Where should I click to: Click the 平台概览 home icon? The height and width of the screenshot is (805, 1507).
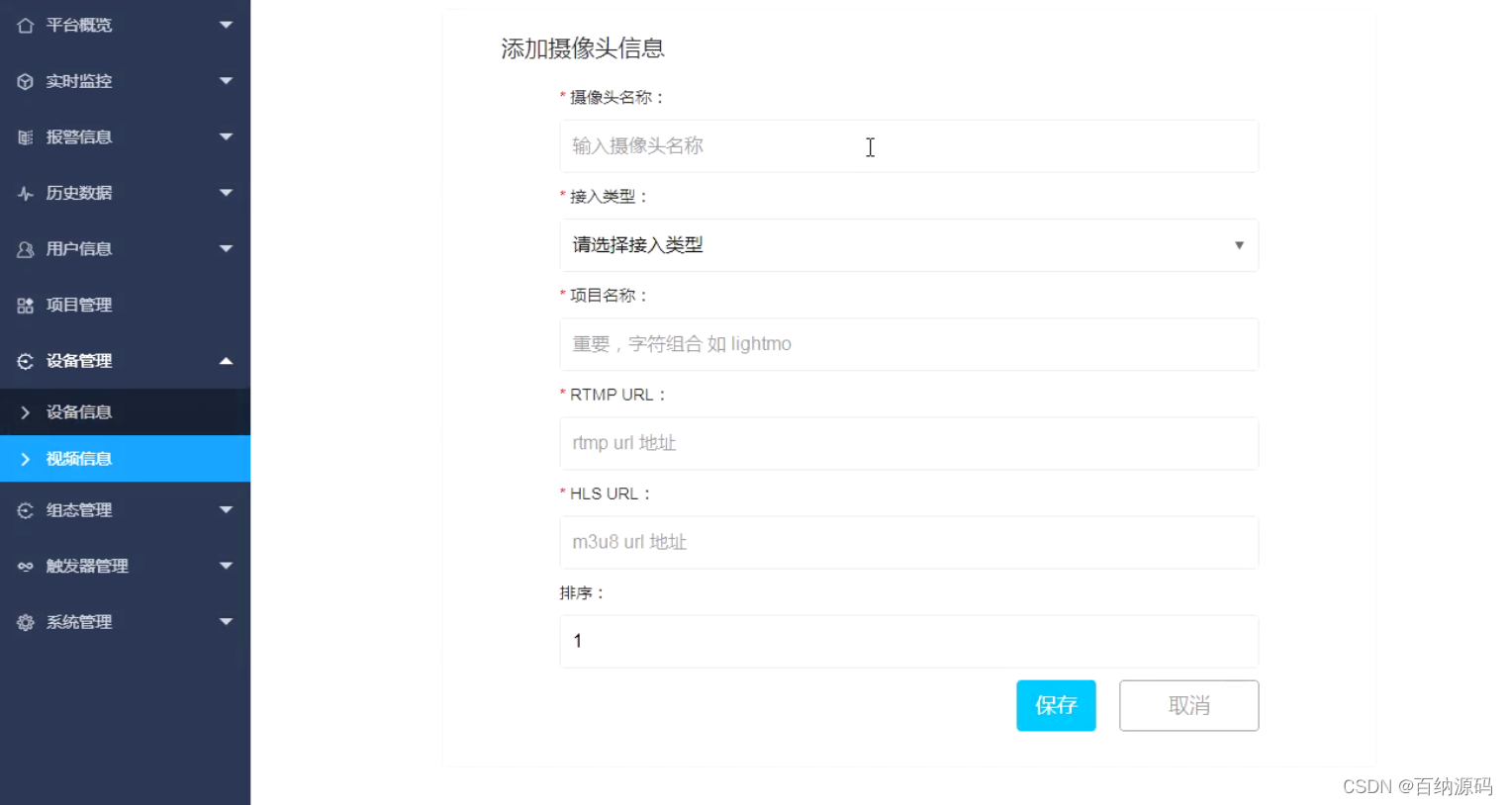(24, 25)
